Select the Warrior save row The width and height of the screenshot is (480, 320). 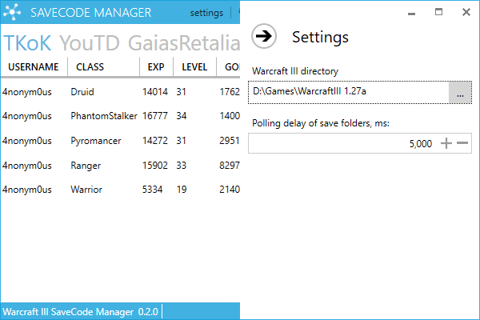(120, 190)
